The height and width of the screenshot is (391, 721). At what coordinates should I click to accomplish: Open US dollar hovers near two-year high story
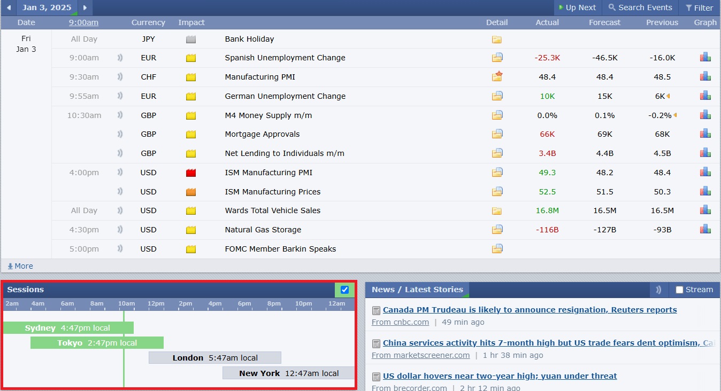(x=500, y=376)
